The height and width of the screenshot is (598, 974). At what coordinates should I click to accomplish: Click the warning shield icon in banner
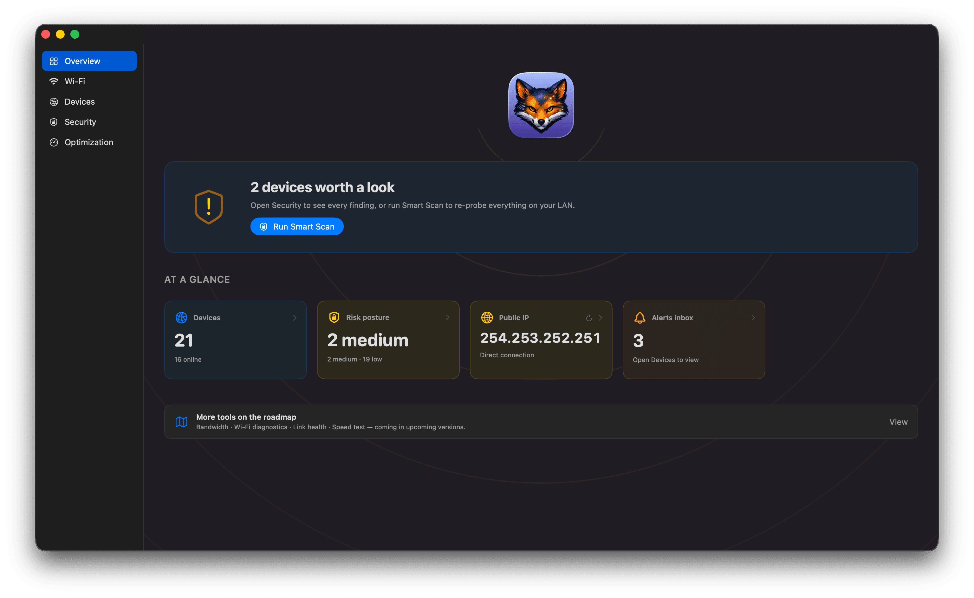click(208, 207)
